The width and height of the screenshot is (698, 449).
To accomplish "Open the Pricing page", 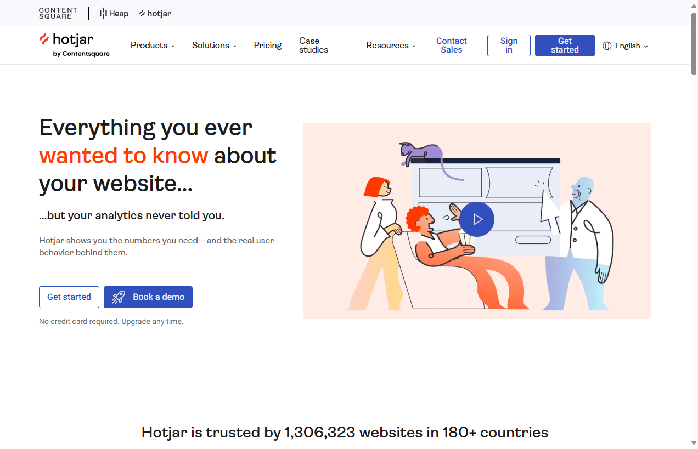I will coord(268,45).
